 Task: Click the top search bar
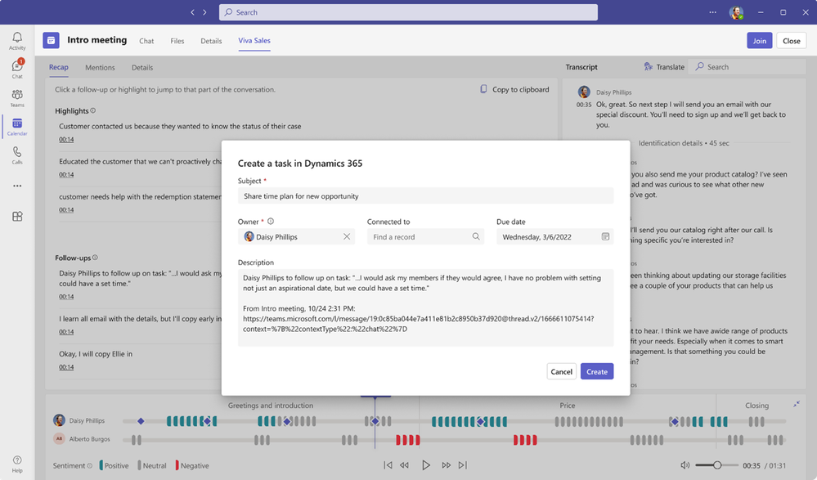coord(409,12)
